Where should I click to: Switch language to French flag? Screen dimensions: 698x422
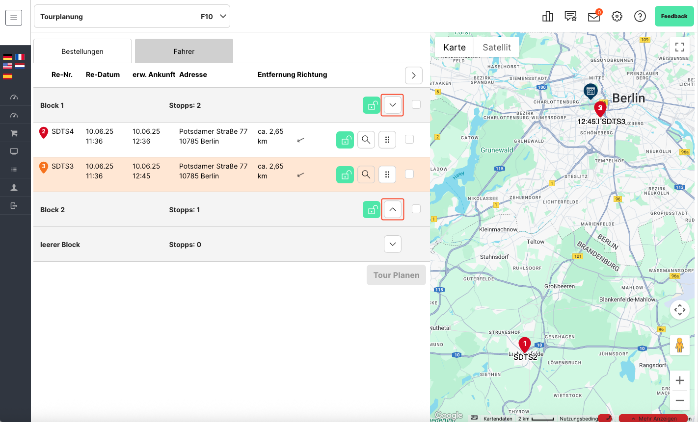[x=20, y=57]
